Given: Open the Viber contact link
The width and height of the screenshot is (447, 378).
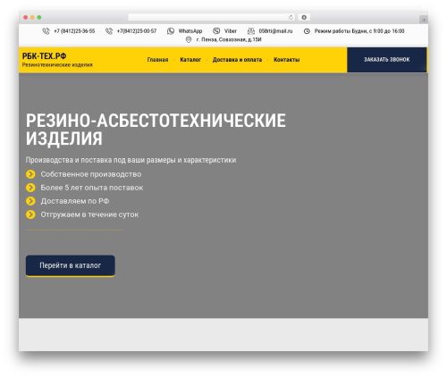Looking at the screenshot, I should (x=231, y=31).
